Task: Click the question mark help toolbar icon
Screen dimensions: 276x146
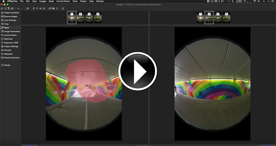Action: click(x=63, y=8)
